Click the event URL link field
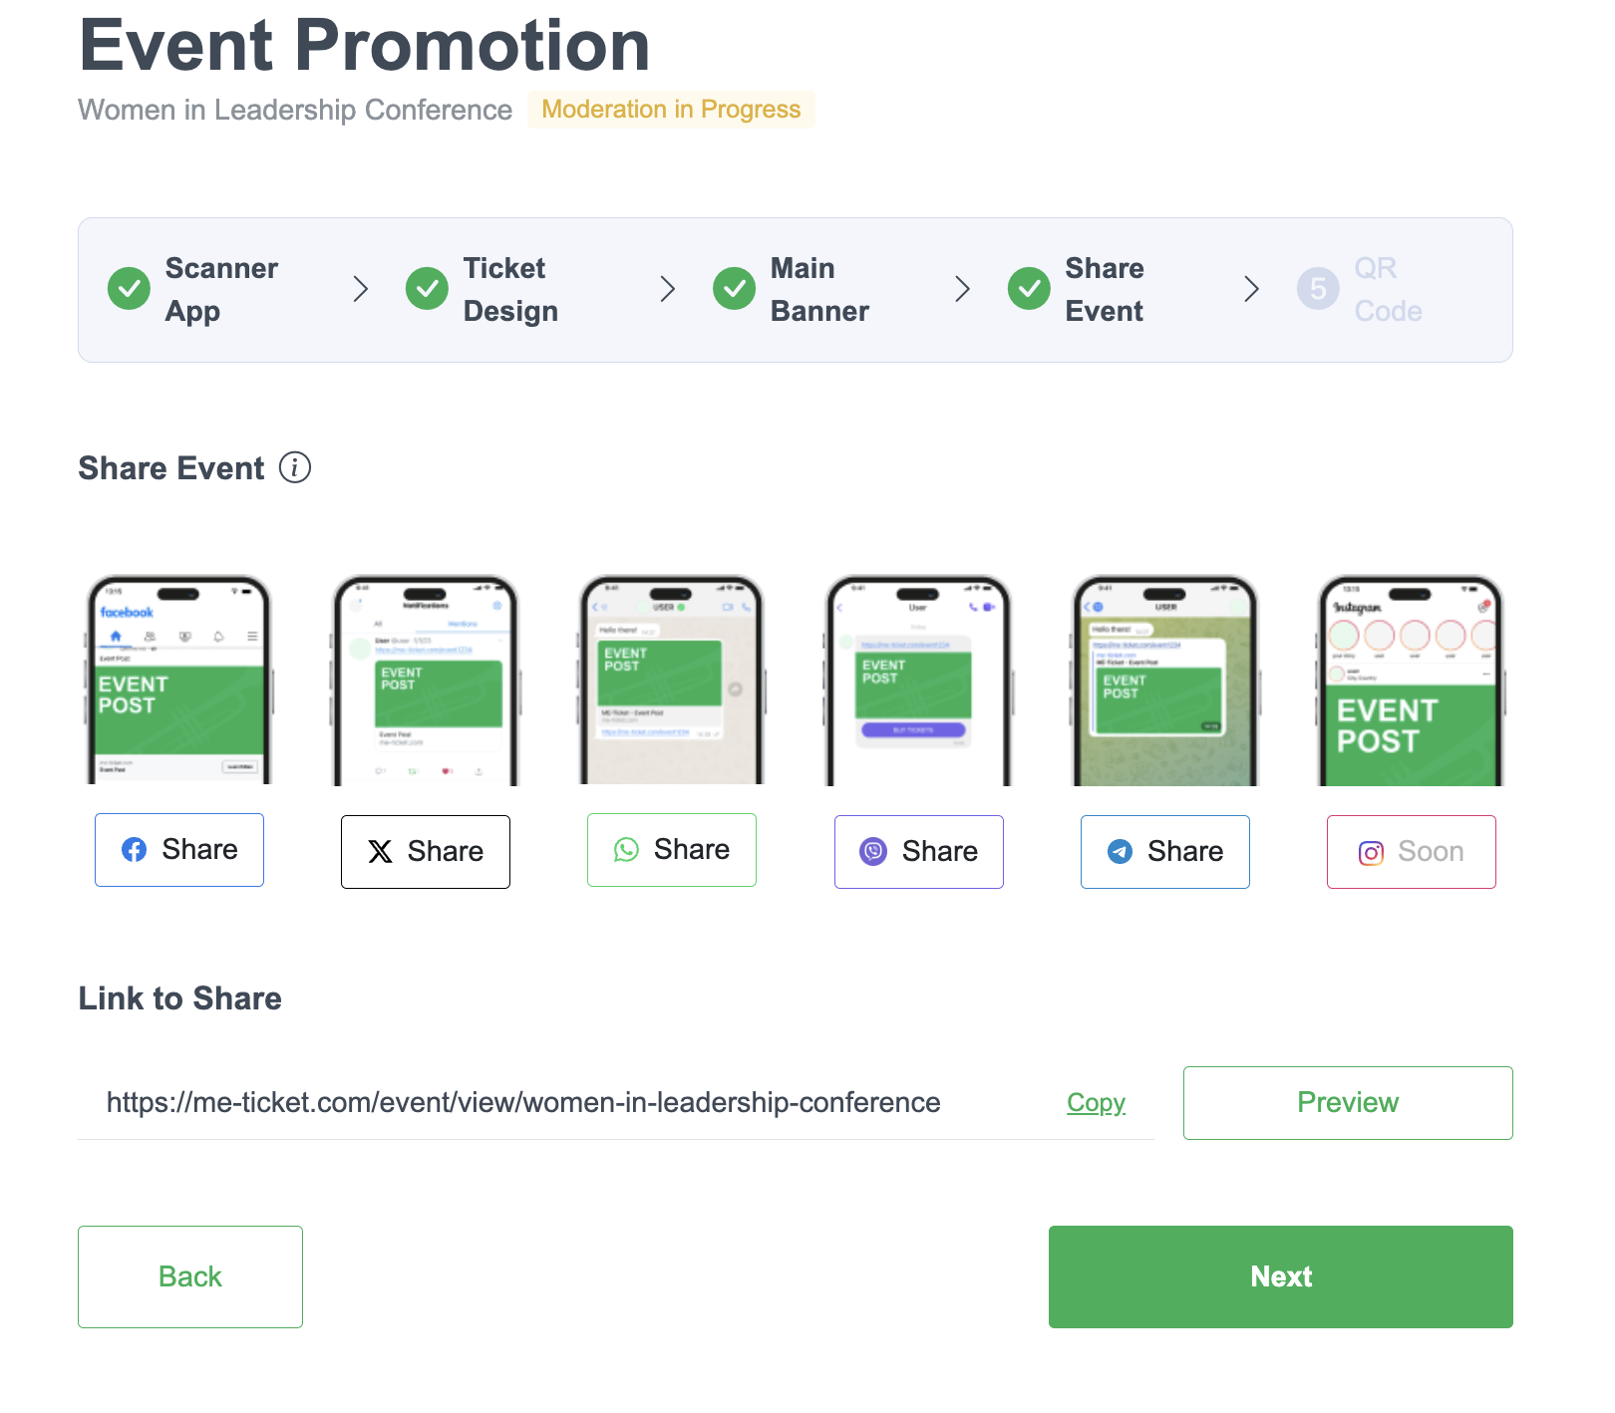 click(523, 1103)
